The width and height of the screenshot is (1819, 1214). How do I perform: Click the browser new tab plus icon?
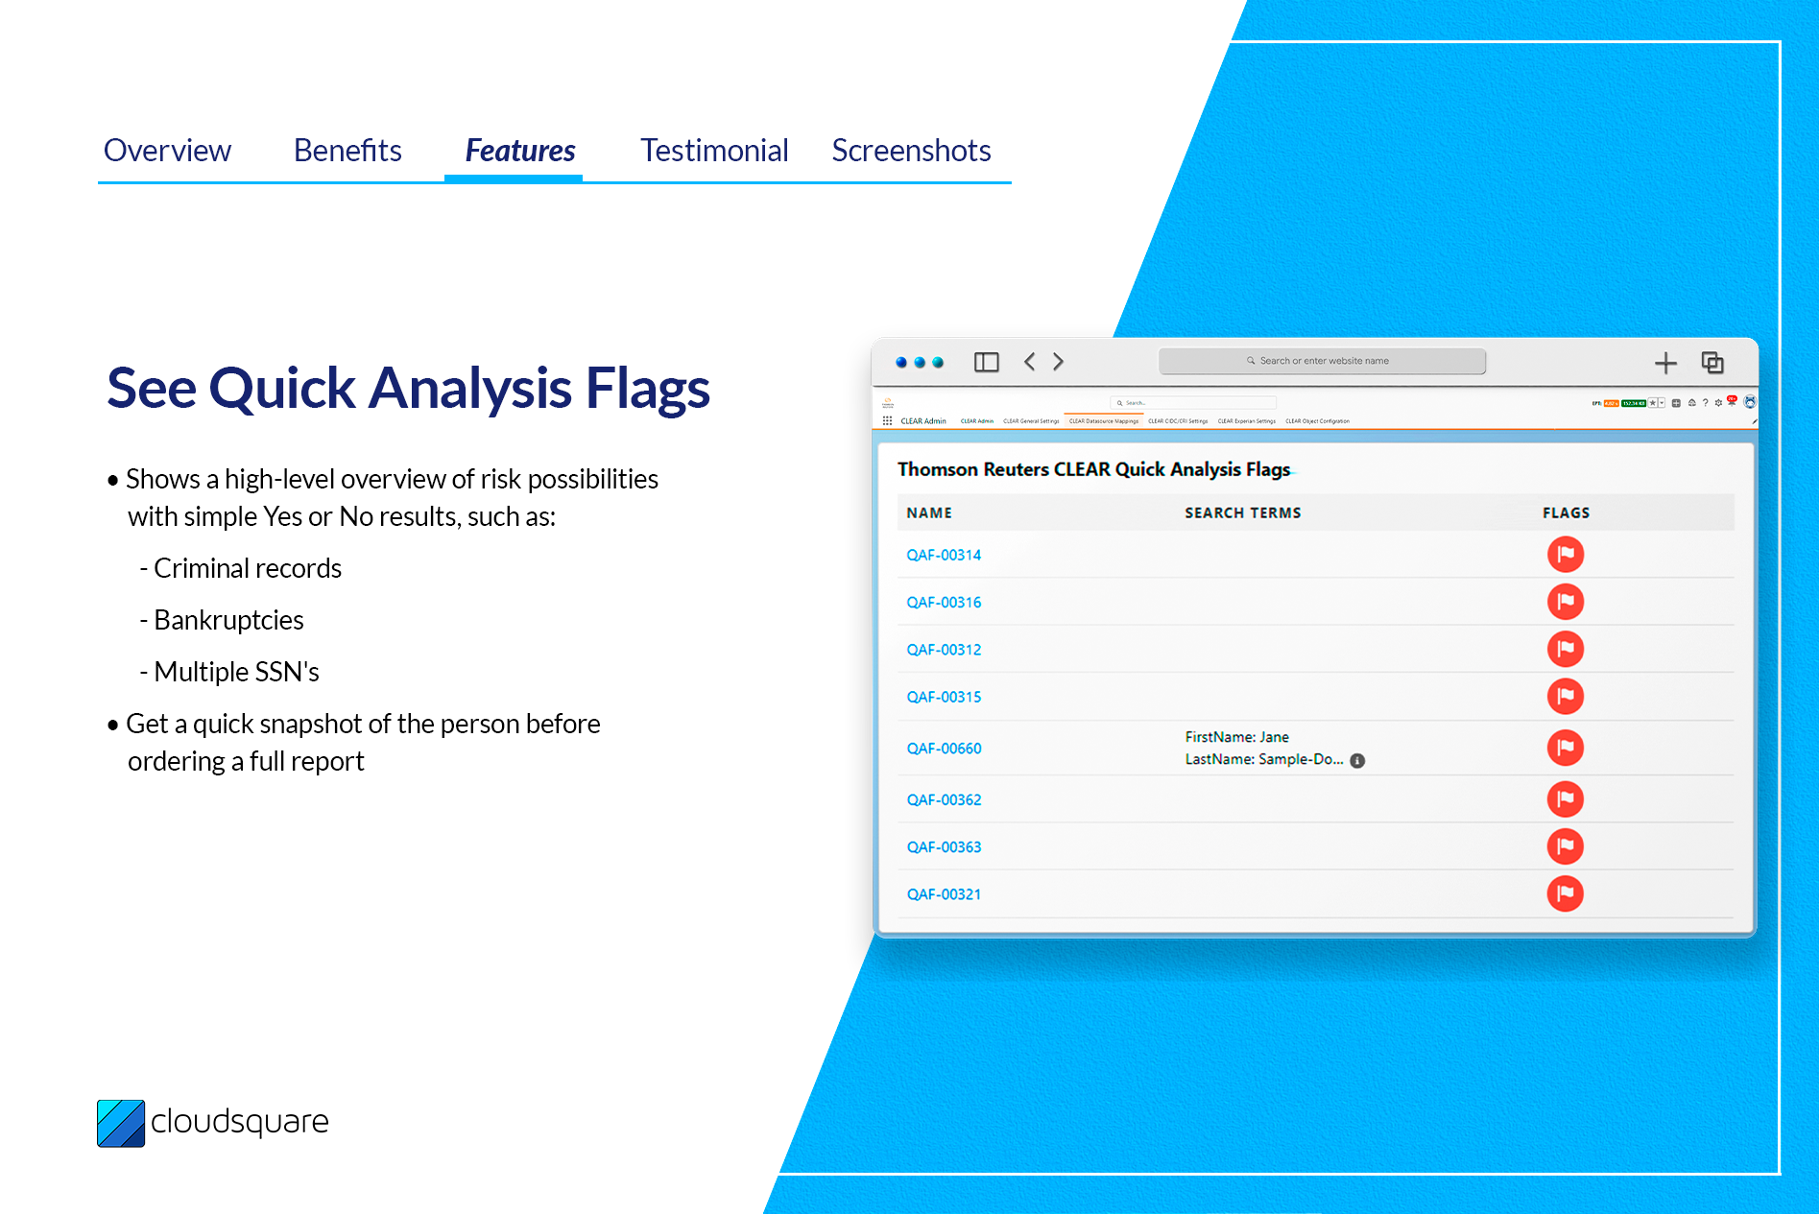[x=1665, y=363]
